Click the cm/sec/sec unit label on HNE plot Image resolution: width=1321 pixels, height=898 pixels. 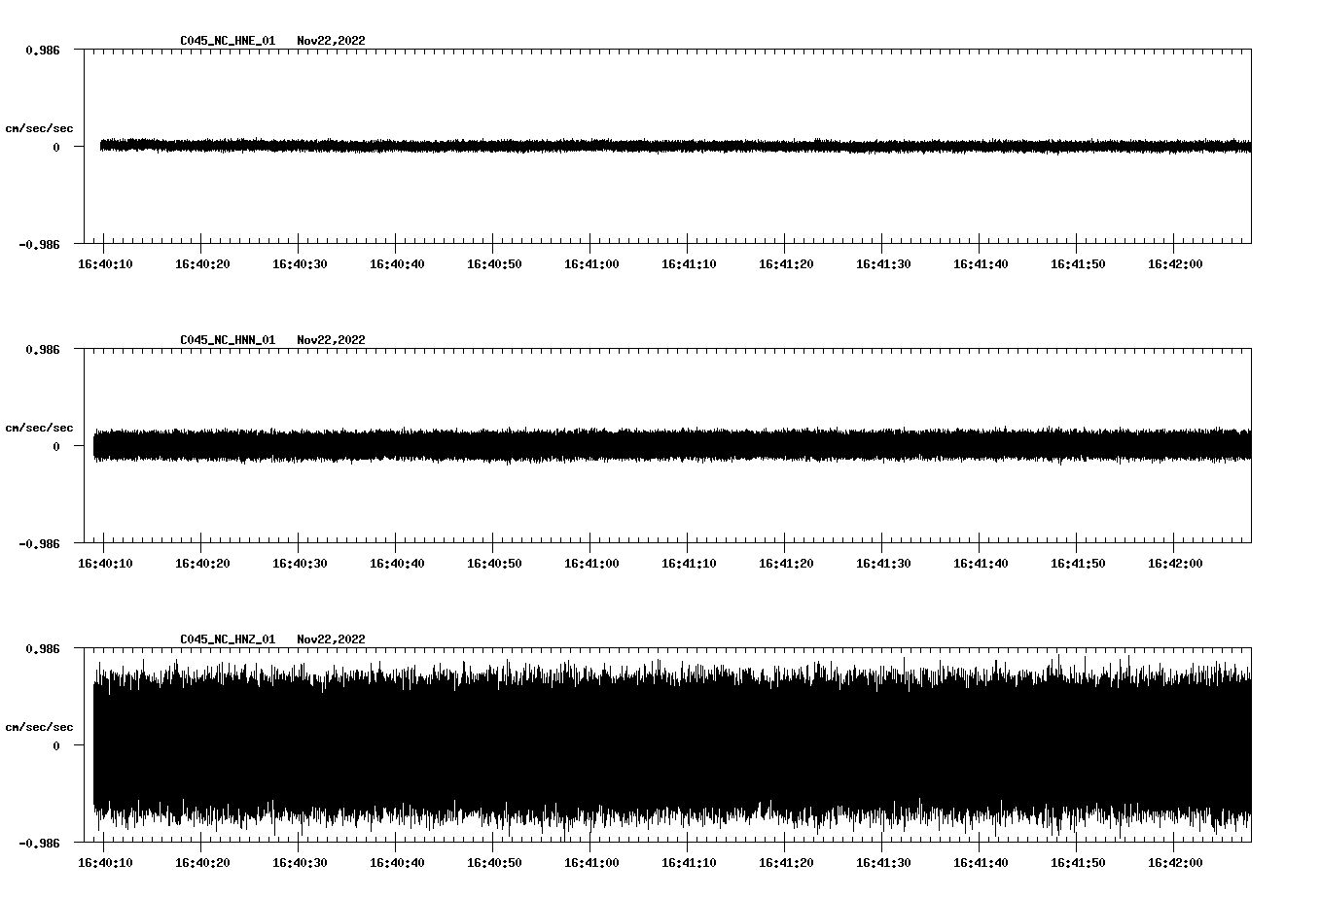pos(39,128)
